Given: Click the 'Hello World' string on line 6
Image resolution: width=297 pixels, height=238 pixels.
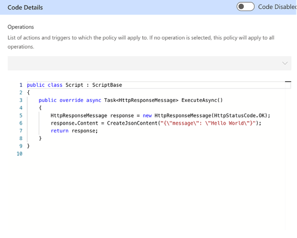Looking at the screenshot, I should 228,123.
